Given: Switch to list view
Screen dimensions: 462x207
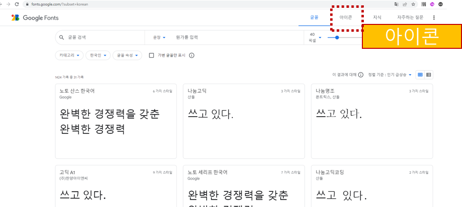Looking at the screenshot, I should pyautogui.click(x=428, y=75).
